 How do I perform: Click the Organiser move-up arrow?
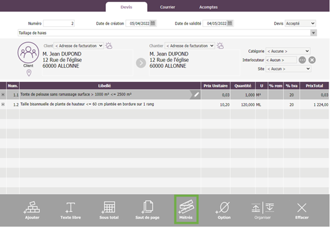click(x=255, y=207)
